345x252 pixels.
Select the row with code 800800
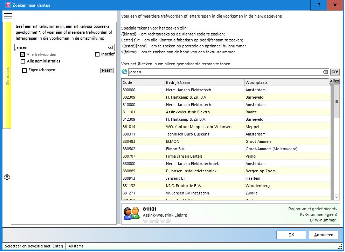click(x=226, y=90)
